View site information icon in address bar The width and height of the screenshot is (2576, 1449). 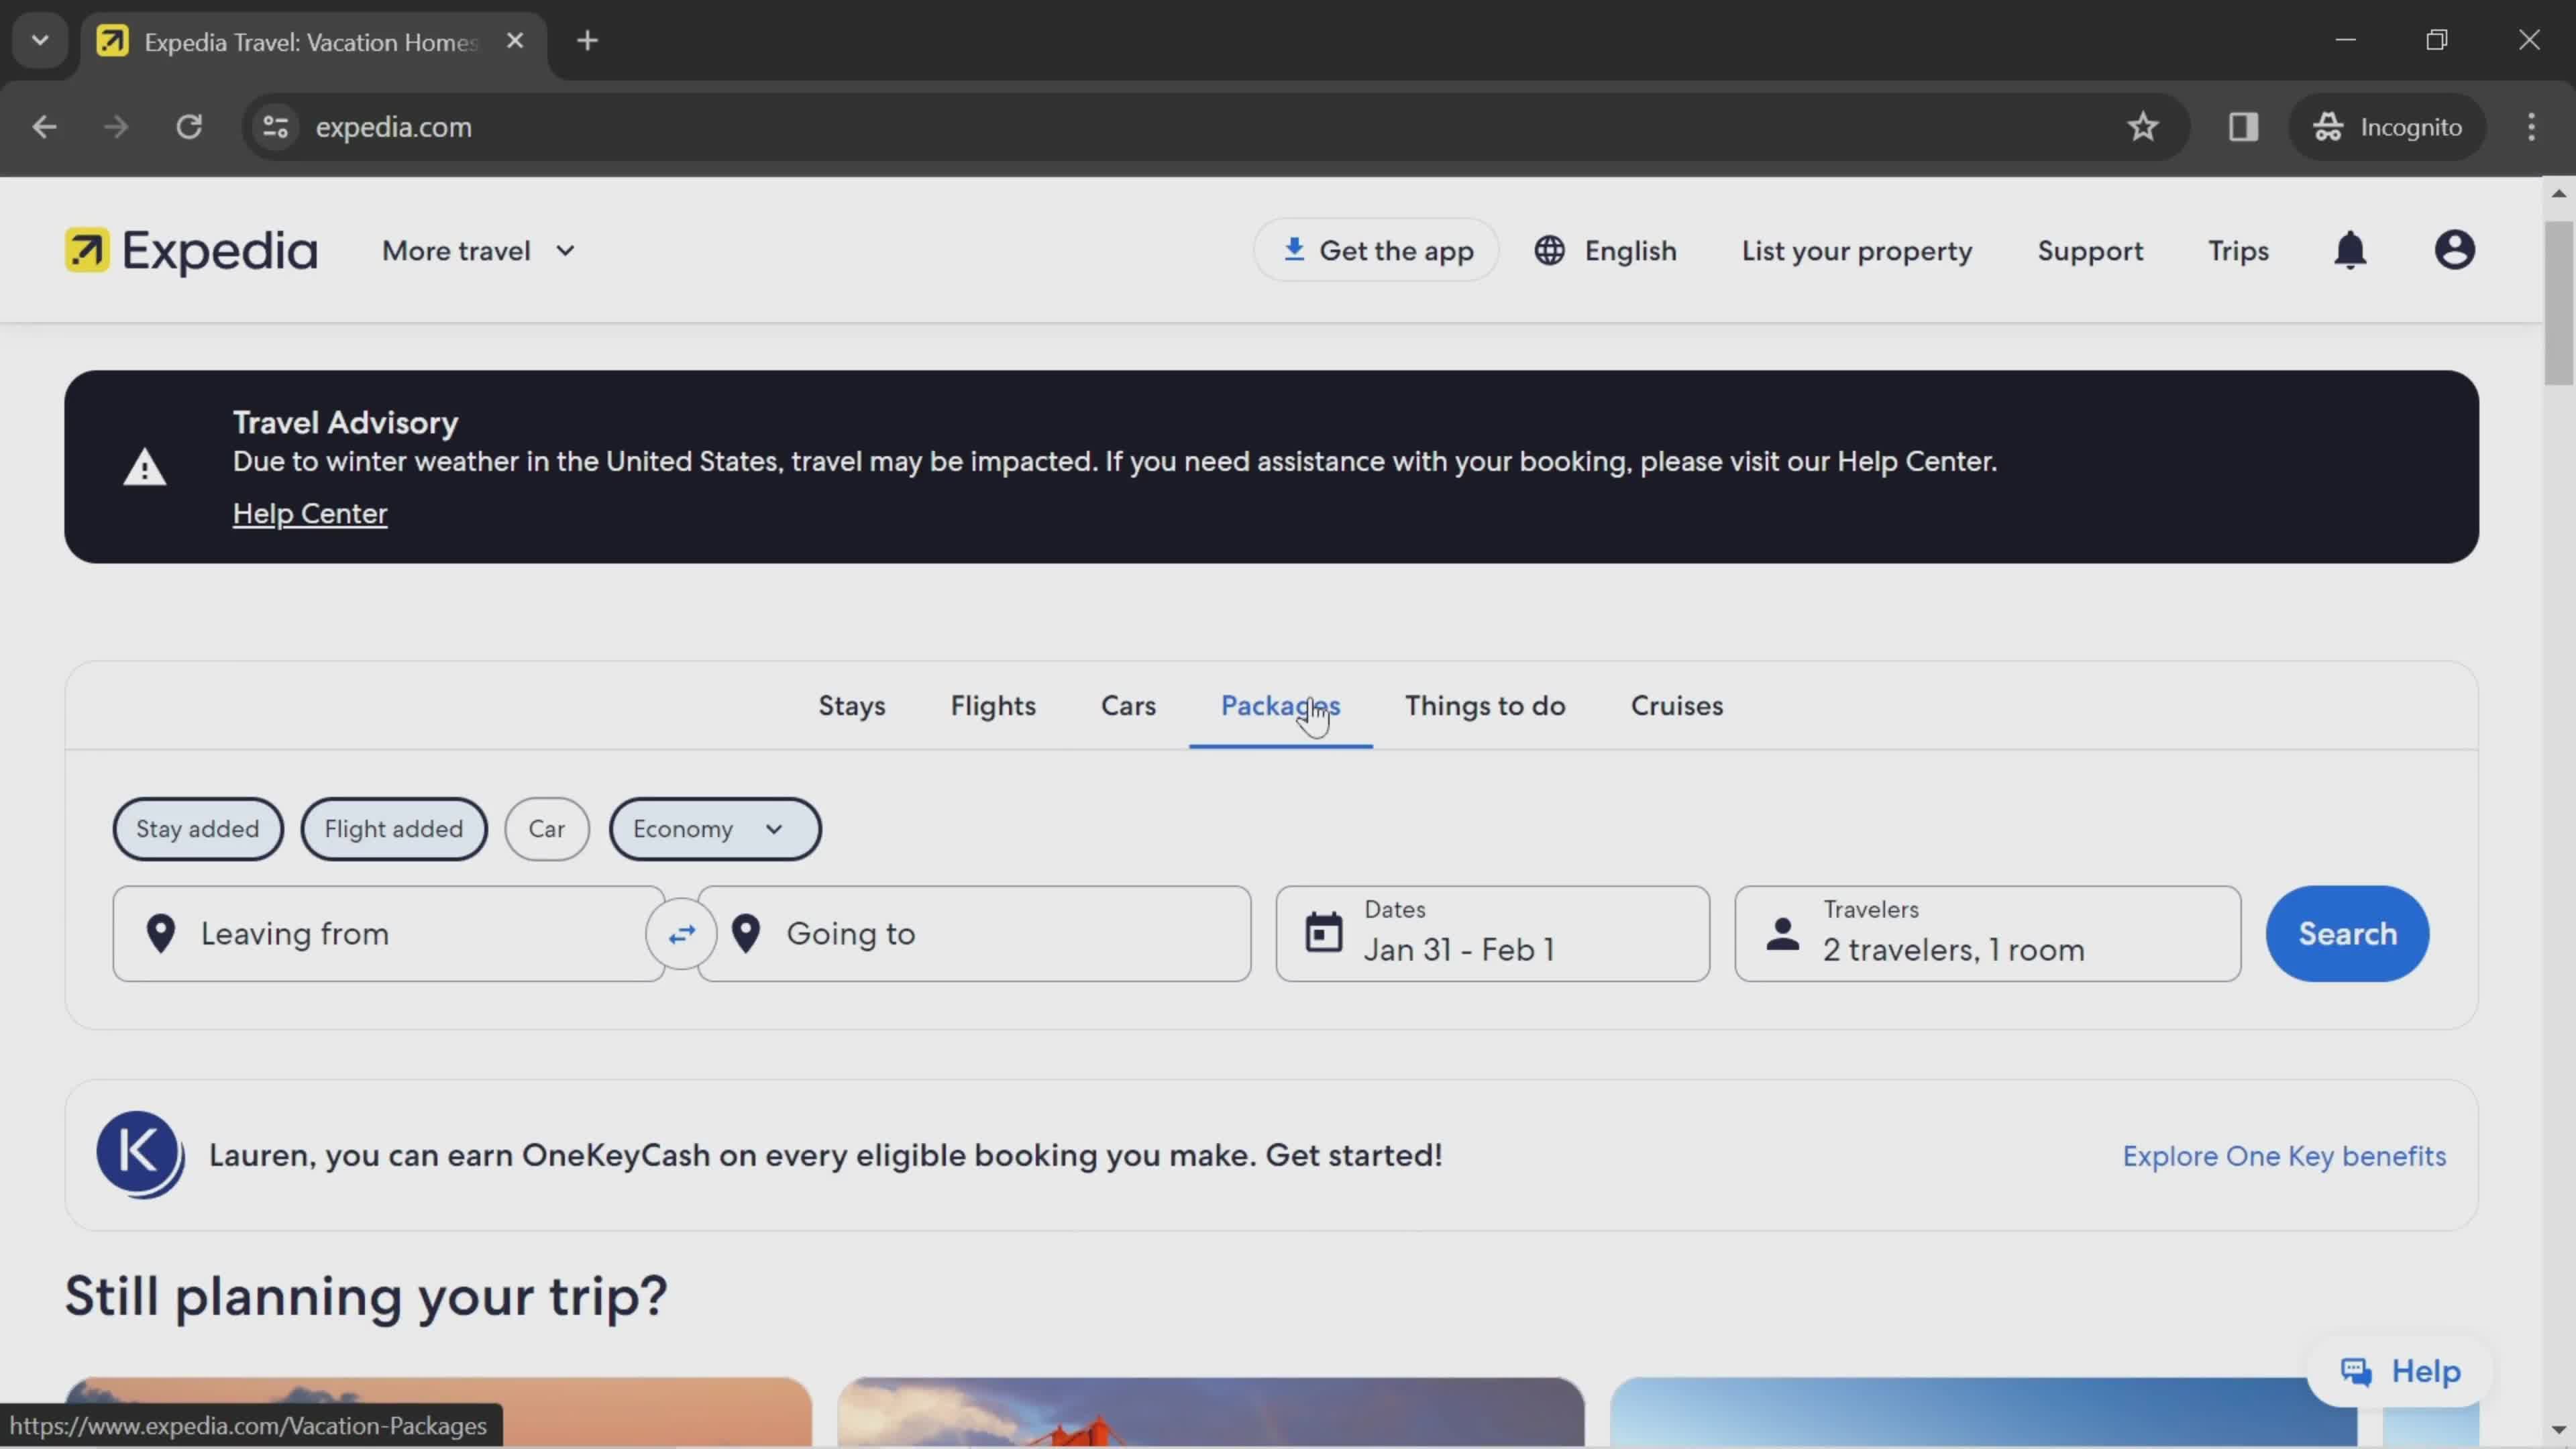point(275,127)
